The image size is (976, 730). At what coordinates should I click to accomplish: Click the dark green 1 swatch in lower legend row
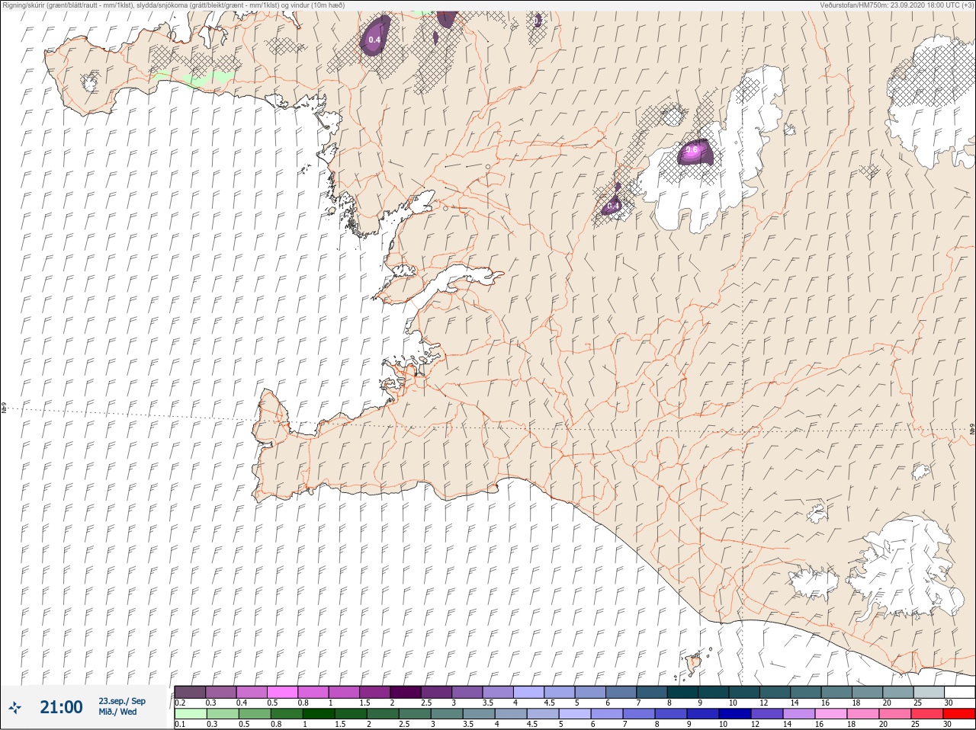tap(318, 714)
